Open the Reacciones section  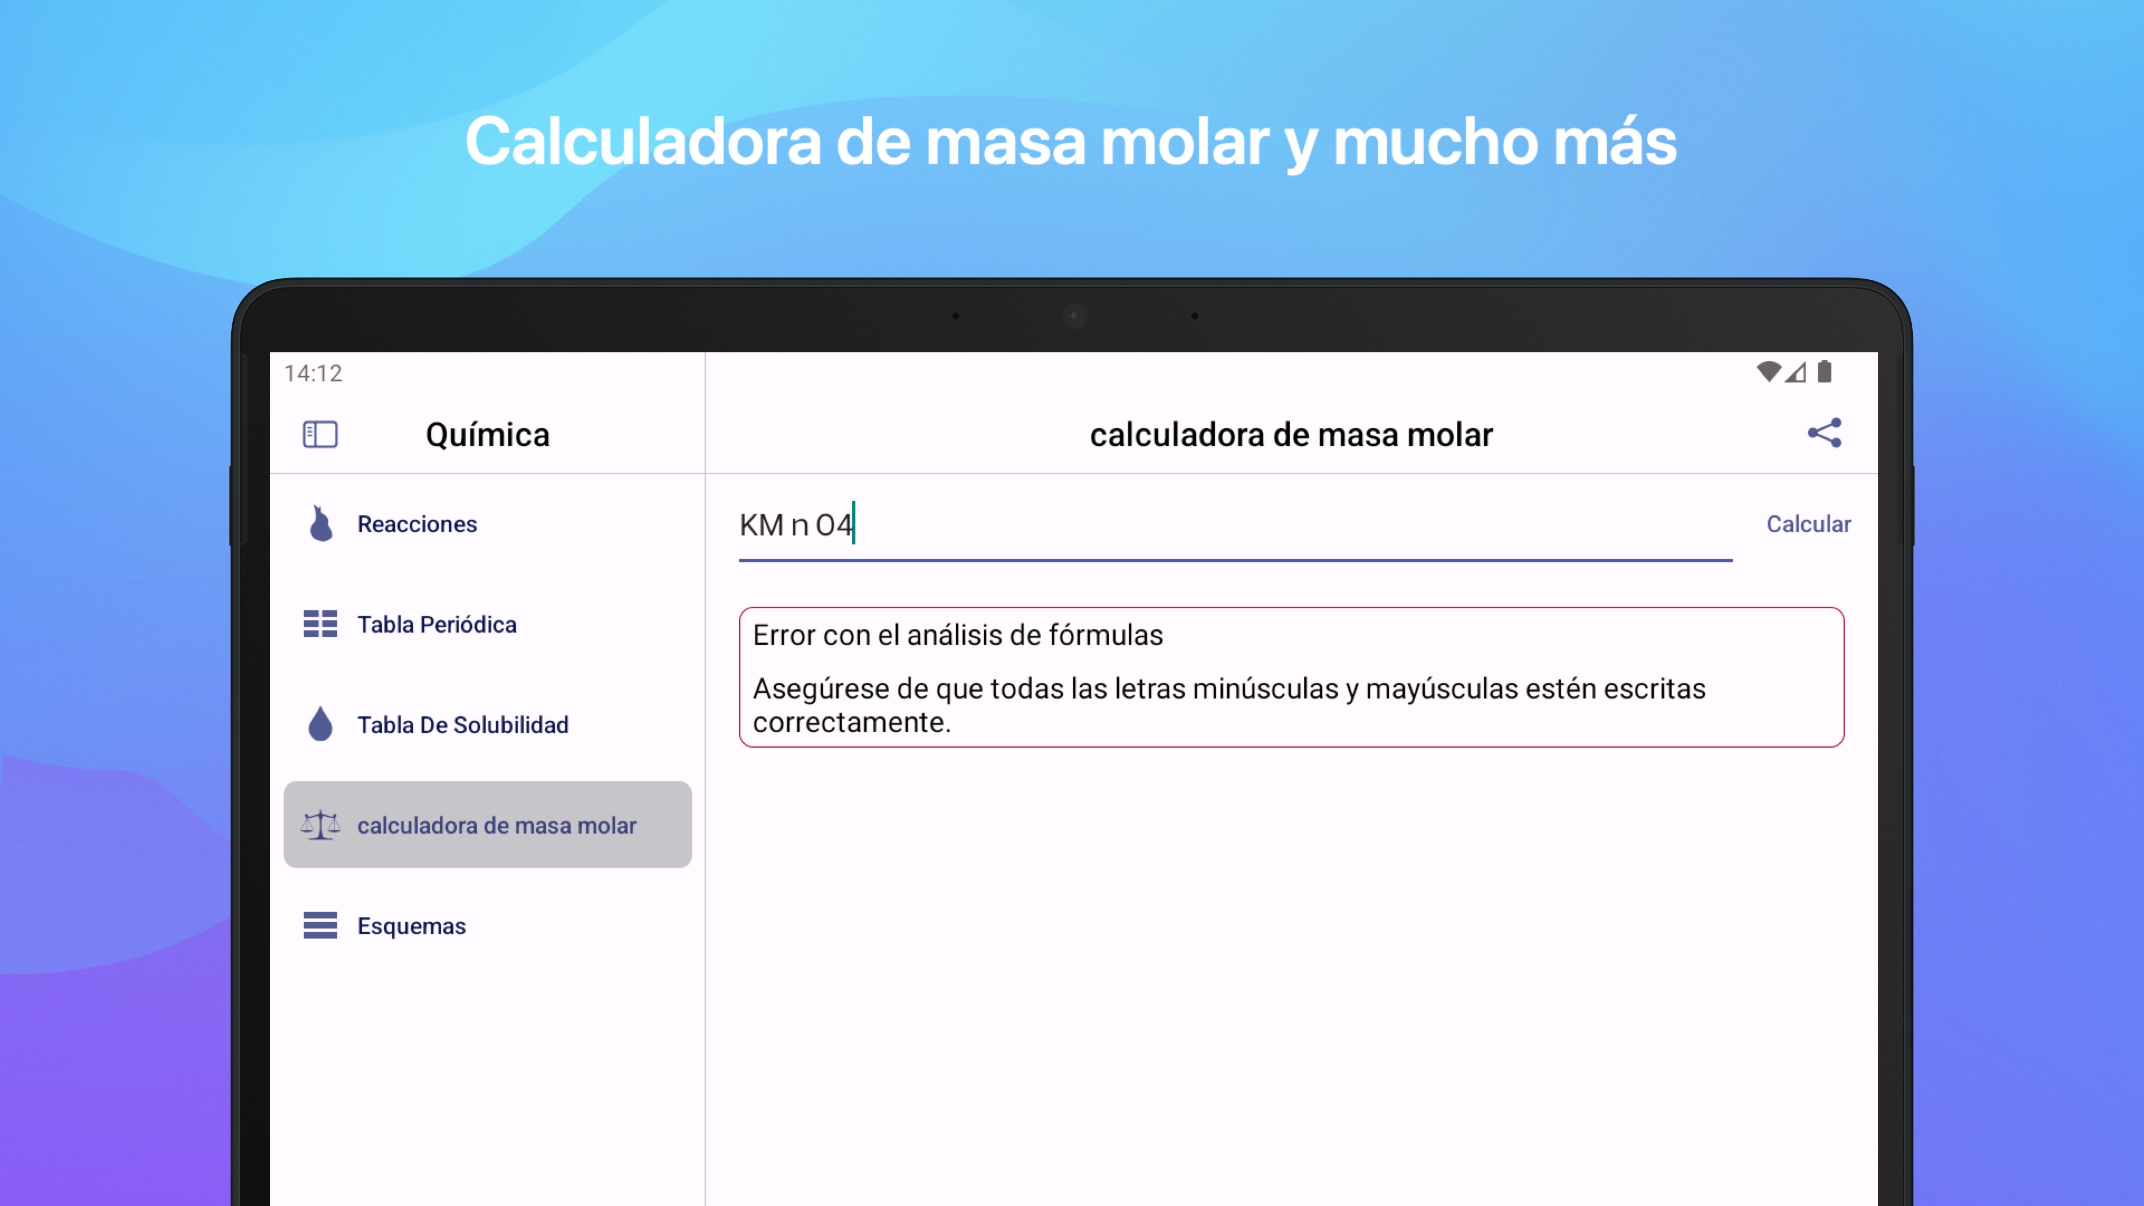pyautogui.click(x=488, y=524)
